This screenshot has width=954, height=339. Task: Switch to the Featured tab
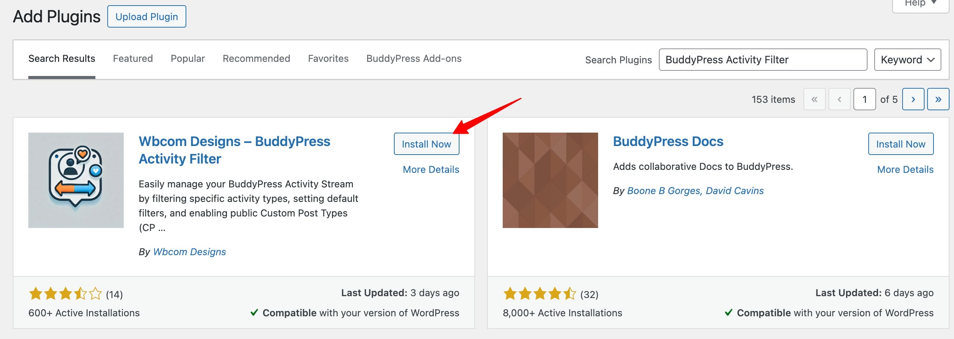[x=133, y=58]
